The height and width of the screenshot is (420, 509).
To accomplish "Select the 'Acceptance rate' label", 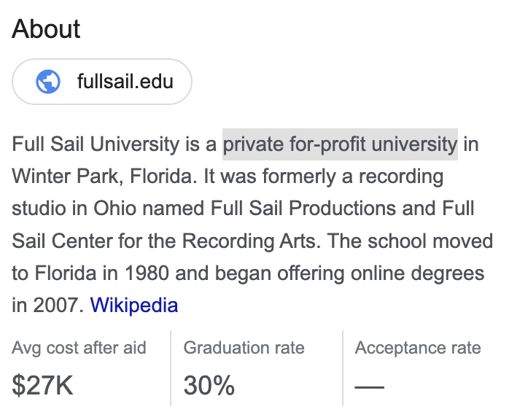I will coord(418,348).
